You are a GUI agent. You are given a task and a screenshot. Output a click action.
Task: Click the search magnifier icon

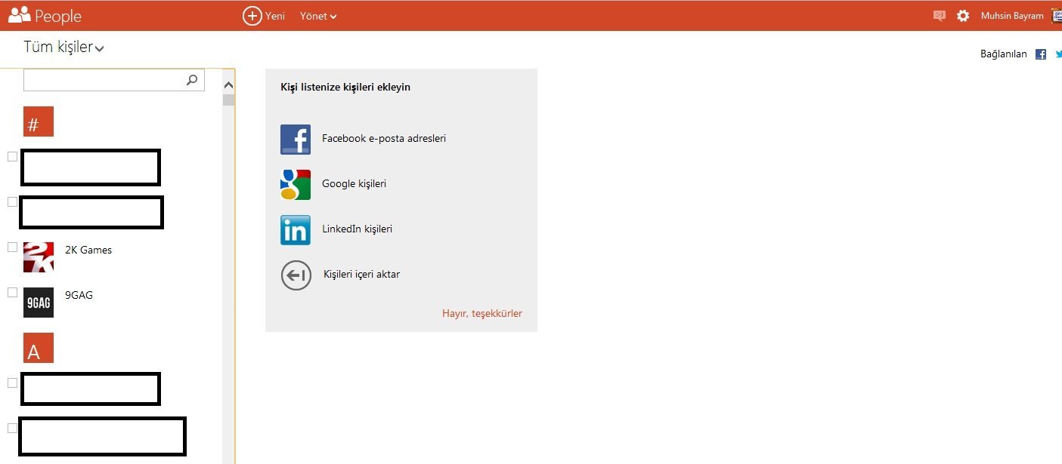(x=192, y=79)
